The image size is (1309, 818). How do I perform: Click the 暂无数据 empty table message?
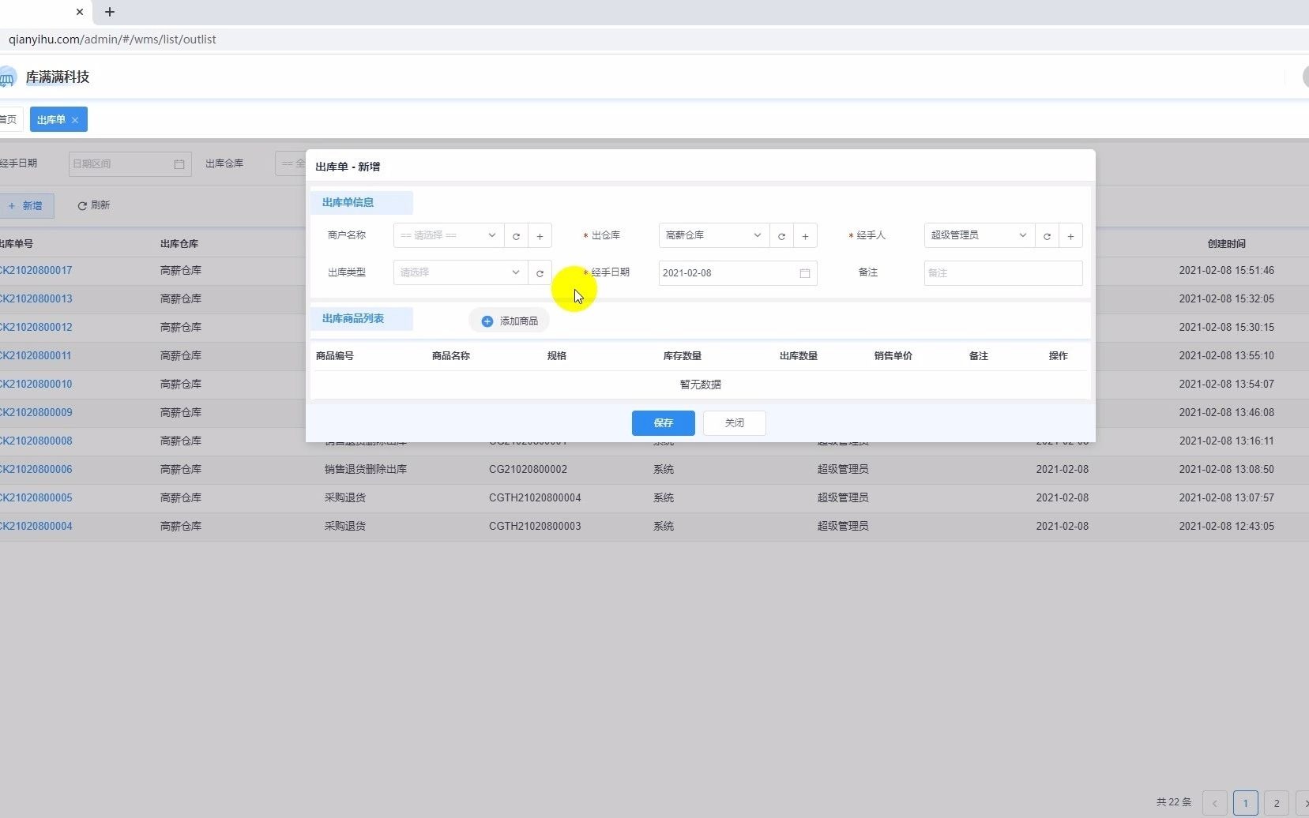click(x=701, y=385)
